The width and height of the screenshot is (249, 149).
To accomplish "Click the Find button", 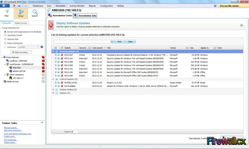I will 119,42.
